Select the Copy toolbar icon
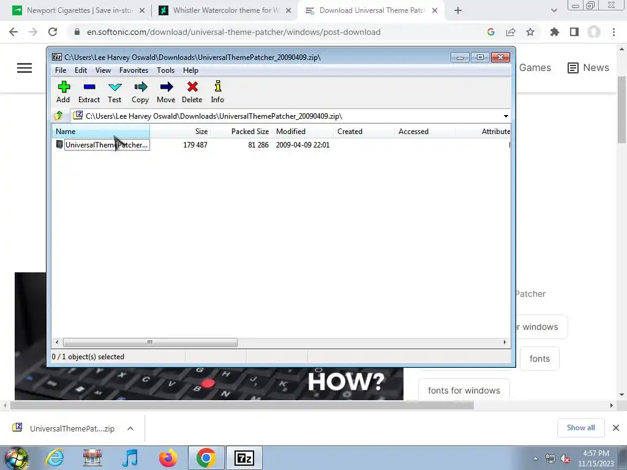This screenshot has height=470, width=627. click(x=140, y=87)
